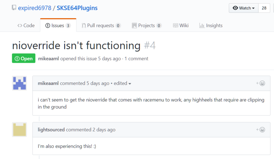Open the expired6978 owner profile link

coord(35,8)
